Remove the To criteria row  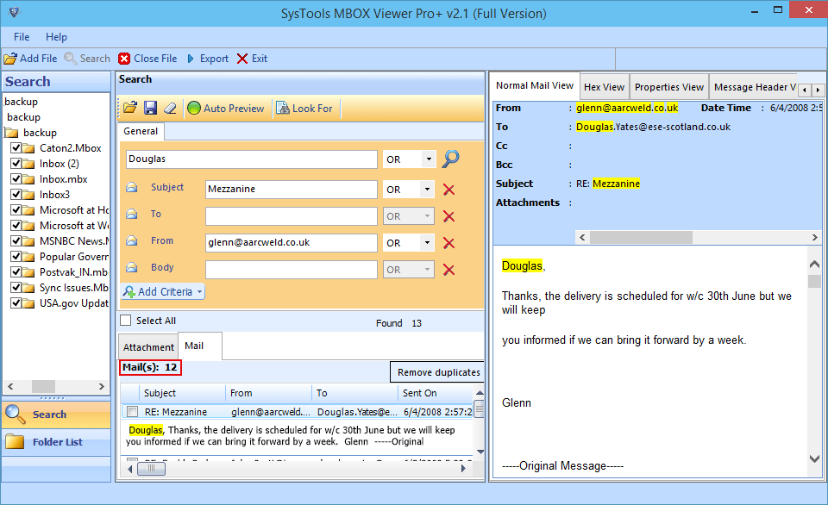point(448,216)
